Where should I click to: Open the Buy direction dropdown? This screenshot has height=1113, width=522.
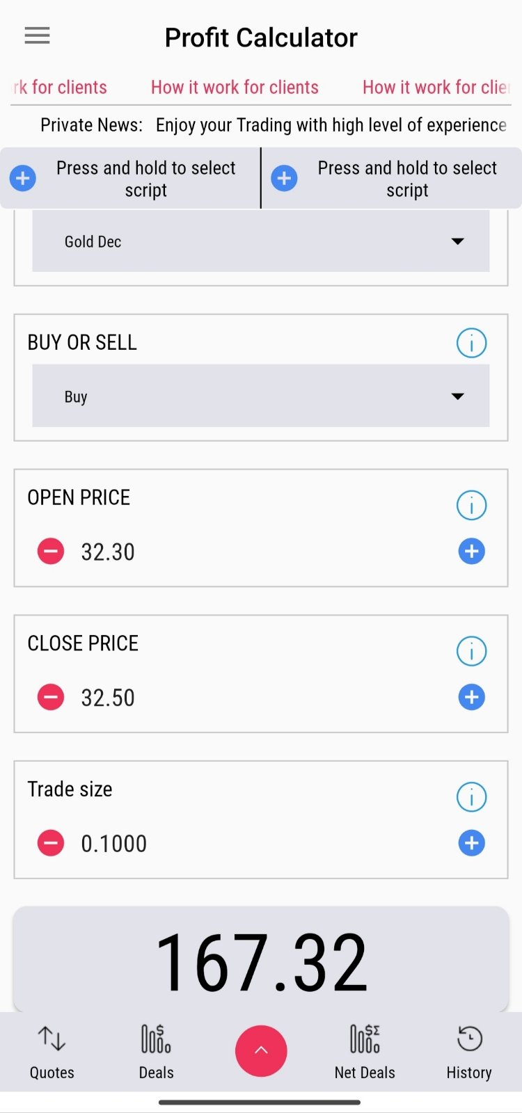coord(260,397)
